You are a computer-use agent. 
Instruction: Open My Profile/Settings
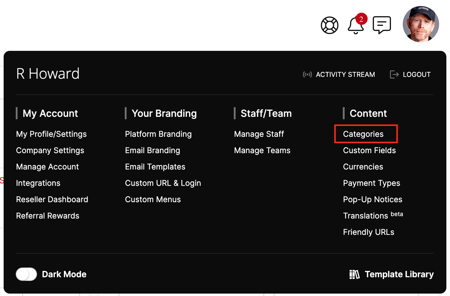click(51, 134)
